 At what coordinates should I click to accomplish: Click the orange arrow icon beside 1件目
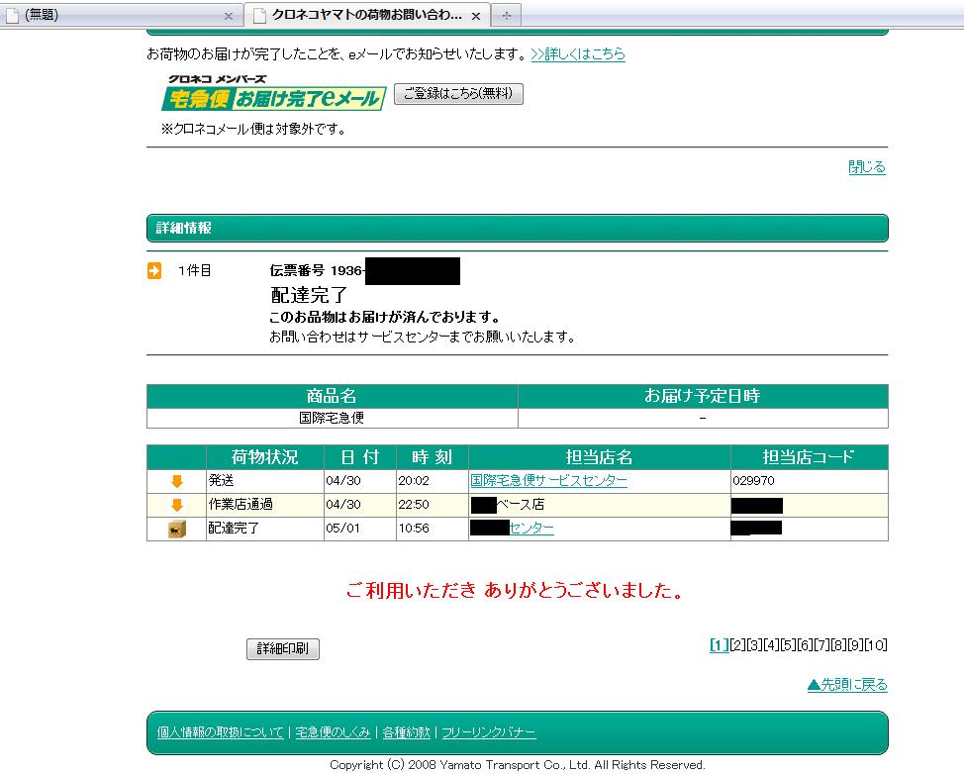[154, 270]
